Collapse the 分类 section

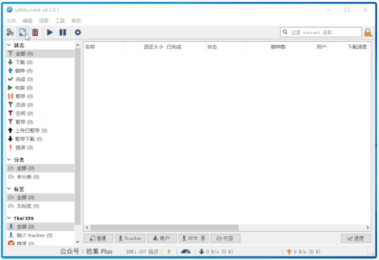tap(9, 160)
